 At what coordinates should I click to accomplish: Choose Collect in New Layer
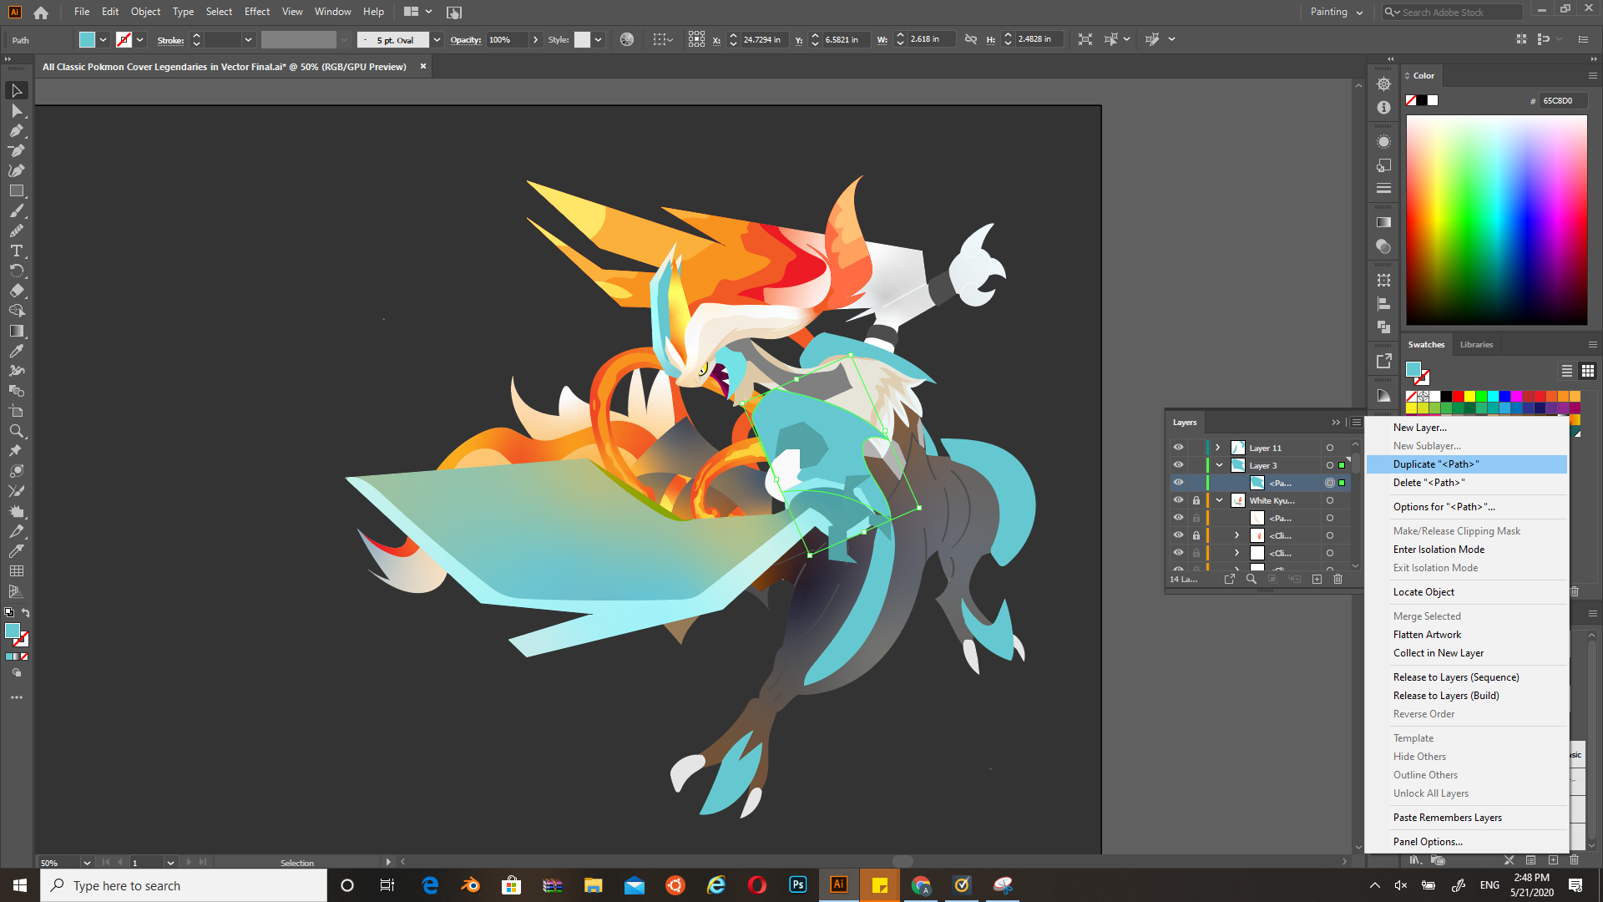(x=1466, y=653)
